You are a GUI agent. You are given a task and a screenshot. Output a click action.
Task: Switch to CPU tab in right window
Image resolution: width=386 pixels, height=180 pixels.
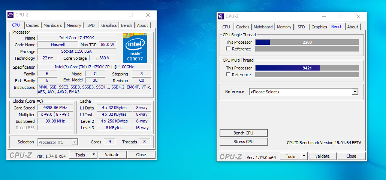coord(226,27)
